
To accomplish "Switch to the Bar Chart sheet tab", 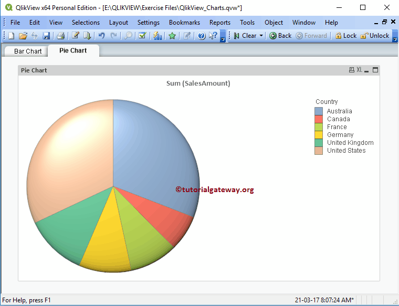I will (28, 51).
